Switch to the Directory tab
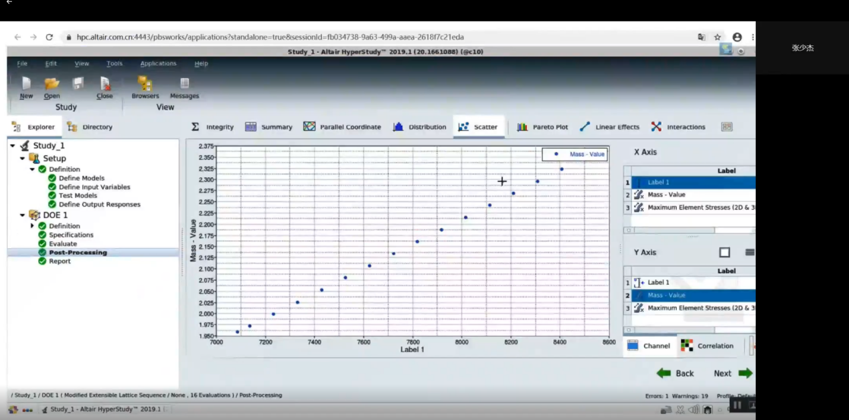 coord(90,126)
